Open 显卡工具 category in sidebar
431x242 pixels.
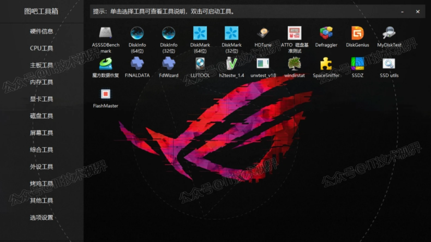41,99
